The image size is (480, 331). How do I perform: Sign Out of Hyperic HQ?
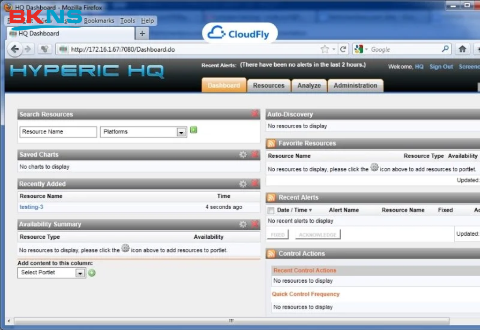pos(441,67)
